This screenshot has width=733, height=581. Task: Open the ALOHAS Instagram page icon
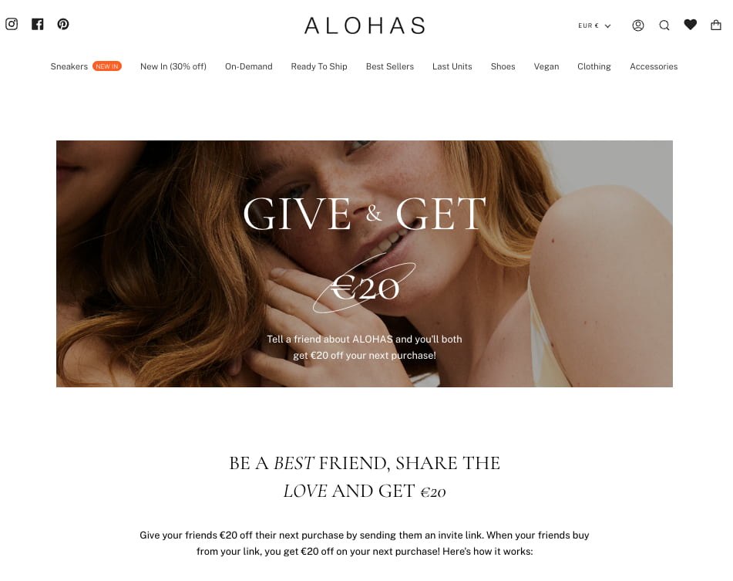[12, 25]
